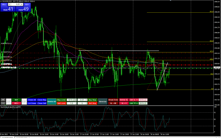The image size is (221, 138).
Task: Click the Edit SL >> button
Action: pos(134,100)
